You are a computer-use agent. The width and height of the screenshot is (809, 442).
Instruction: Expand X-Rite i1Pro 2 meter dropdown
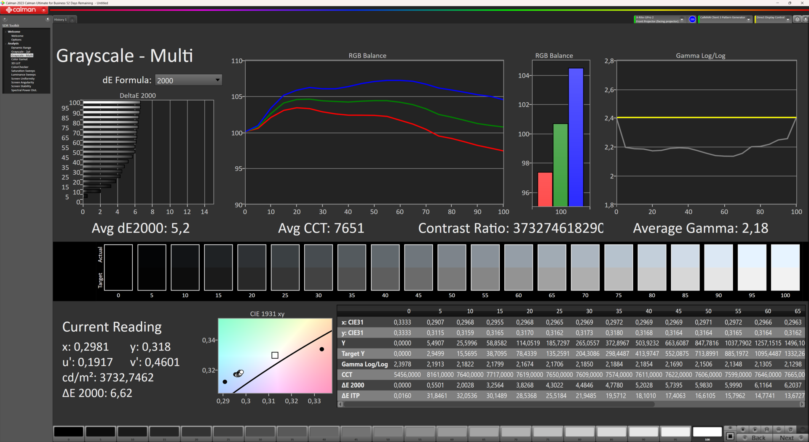(x=682, y=19)
